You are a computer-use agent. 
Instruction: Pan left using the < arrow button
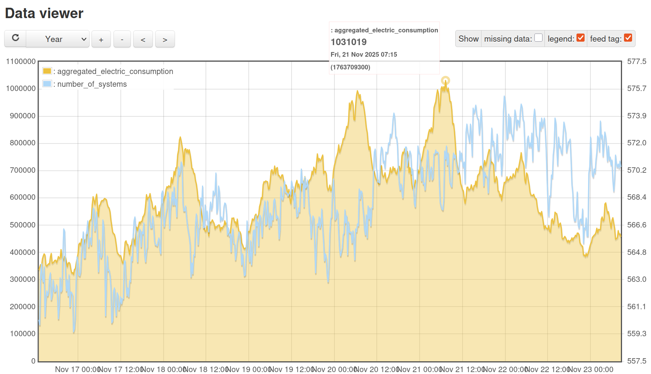tap(143, 39)
